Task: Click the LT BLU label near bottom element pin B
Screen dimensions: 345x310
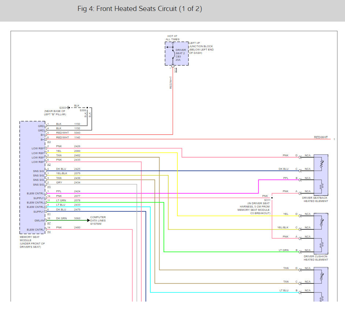Action: click(284, 290)
